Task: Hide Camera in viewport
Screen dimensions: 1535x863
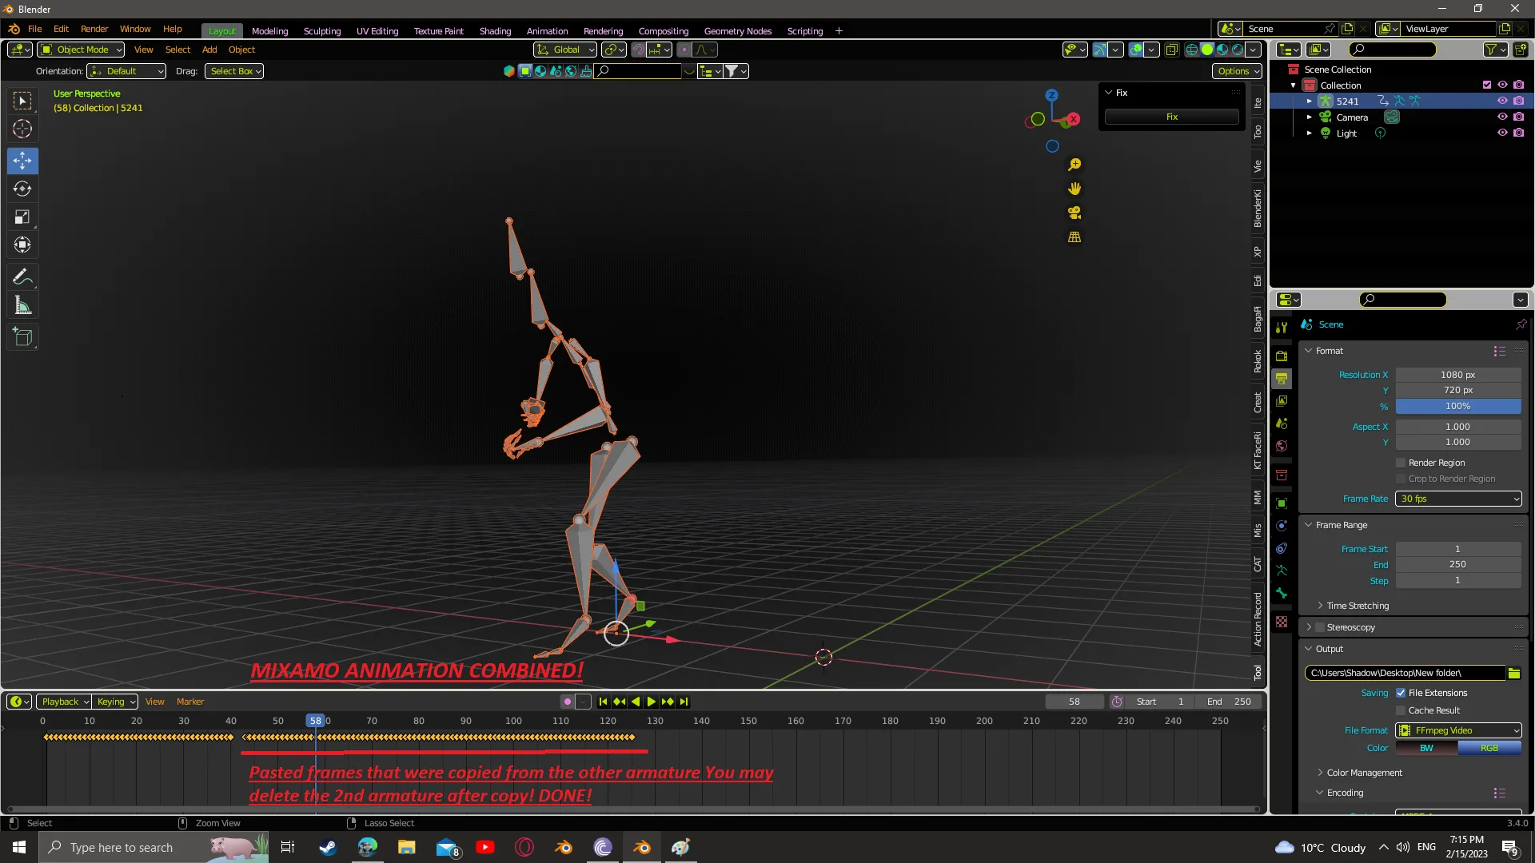Action: 1502,117
